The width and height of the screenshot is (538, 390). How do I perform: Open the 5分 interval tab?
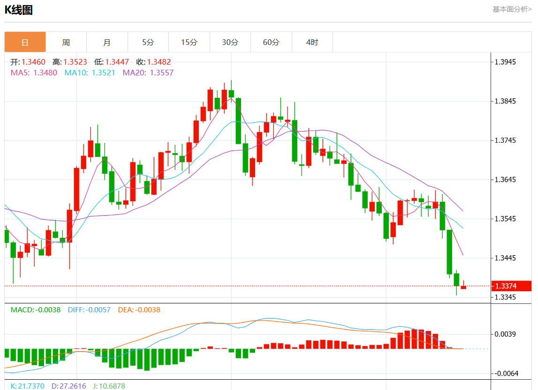click(x=148, y=42)
